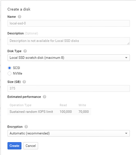
Task: Click the Read value 100,000
Action: coord(66,112)
